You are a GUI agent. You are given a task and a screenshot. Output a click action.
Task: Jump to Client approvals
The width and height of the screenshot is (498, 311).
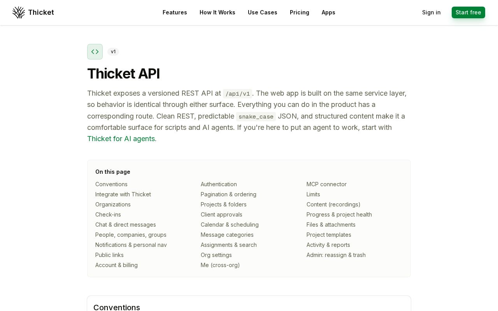pos(221,215)
